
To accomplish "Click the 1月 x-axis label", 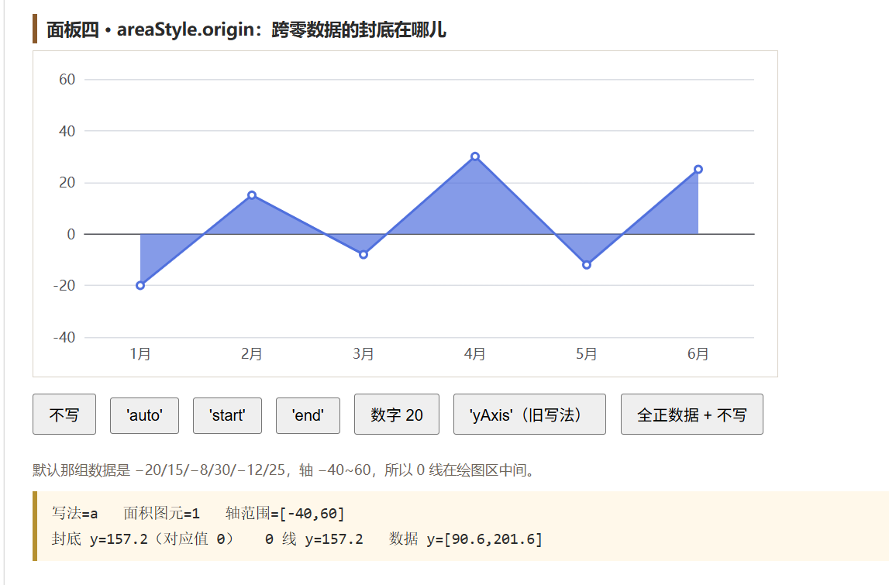I will (x=140, y=354).
